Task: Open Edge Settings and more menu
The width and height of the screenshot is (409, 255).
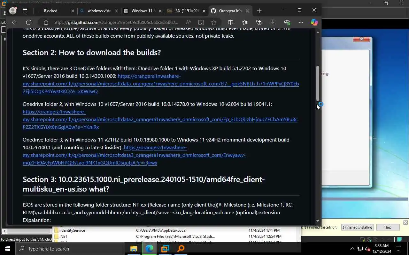Action: click(x=301, y=22)
